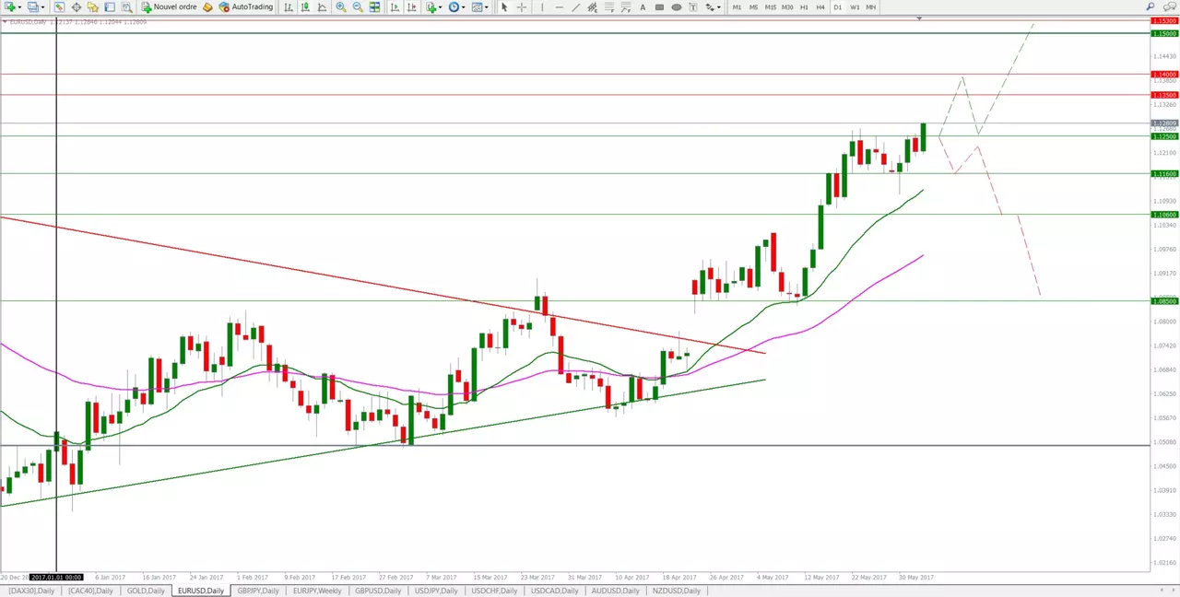
Task: Switch to W1 timeframe
Action: tap(855, 6)
